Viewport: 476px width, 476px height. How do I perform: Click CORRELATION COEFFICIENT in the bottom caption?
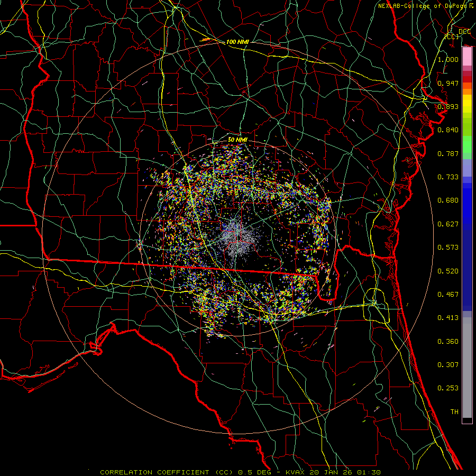tap(154, 472)
